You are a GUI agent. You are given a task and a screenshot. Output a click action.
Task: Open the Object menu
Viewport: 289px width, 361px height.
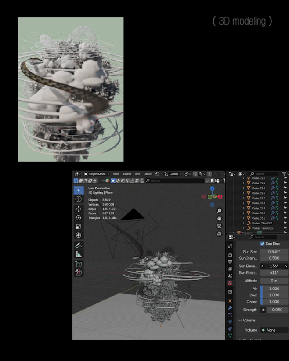pyautogui.click(x=148, y=174)
